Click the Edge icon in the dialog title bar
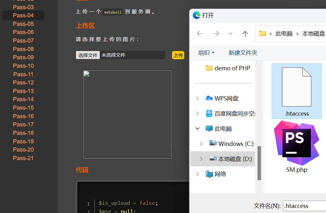 [x=197, y=14]
